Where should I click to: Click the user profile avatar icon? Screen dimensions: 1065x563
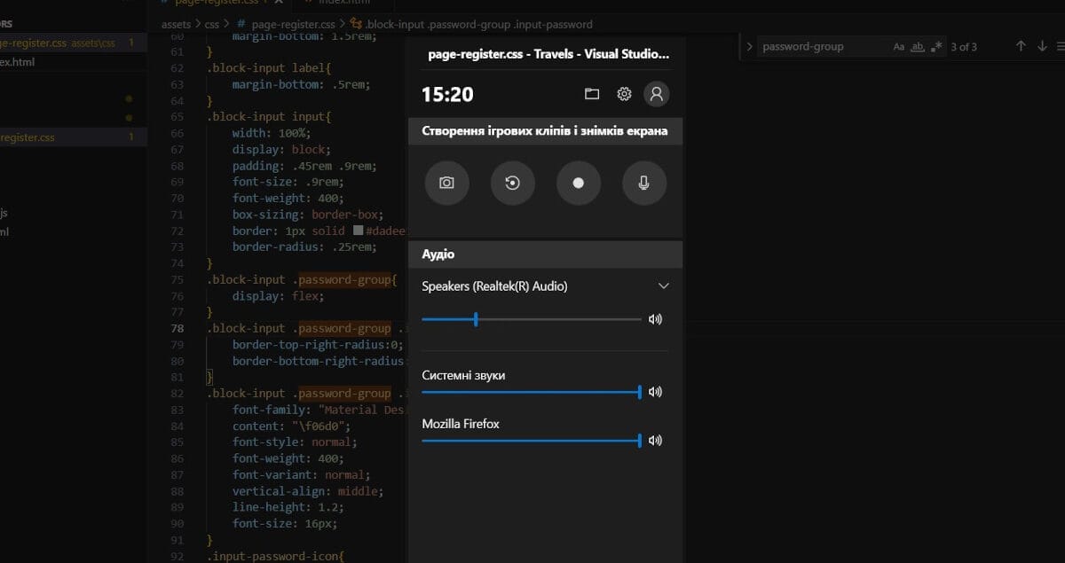point(656,94)
